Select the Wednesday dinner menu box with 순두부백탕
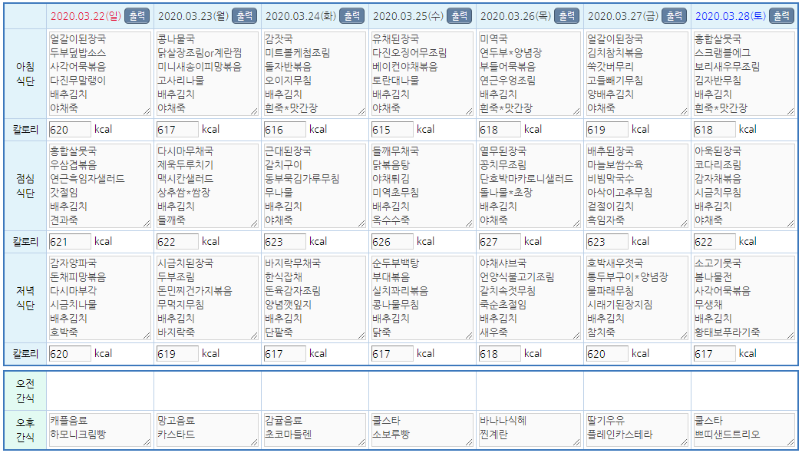This screenshot has height=453, width=802. [x=421, y=298]
